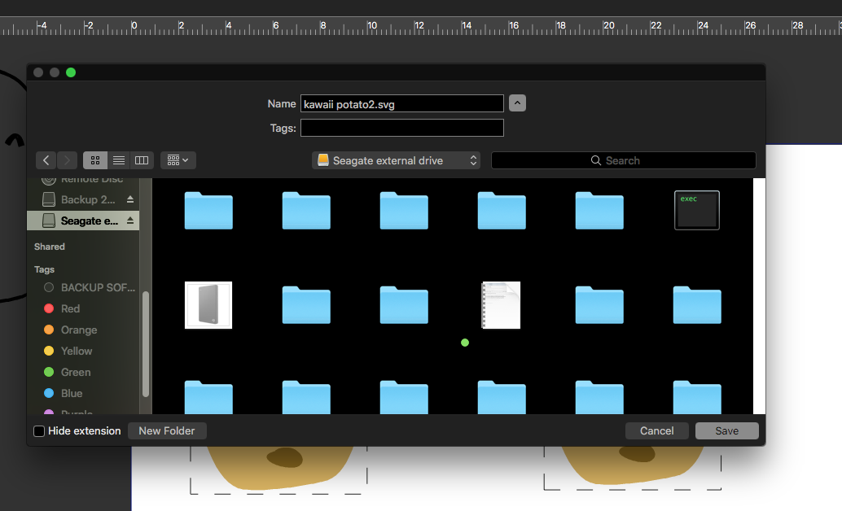The width and height of the screenshot is (842, 511).
Task: Select Backup 2 drive in the sidebar
Action: (x=81, y=200)
